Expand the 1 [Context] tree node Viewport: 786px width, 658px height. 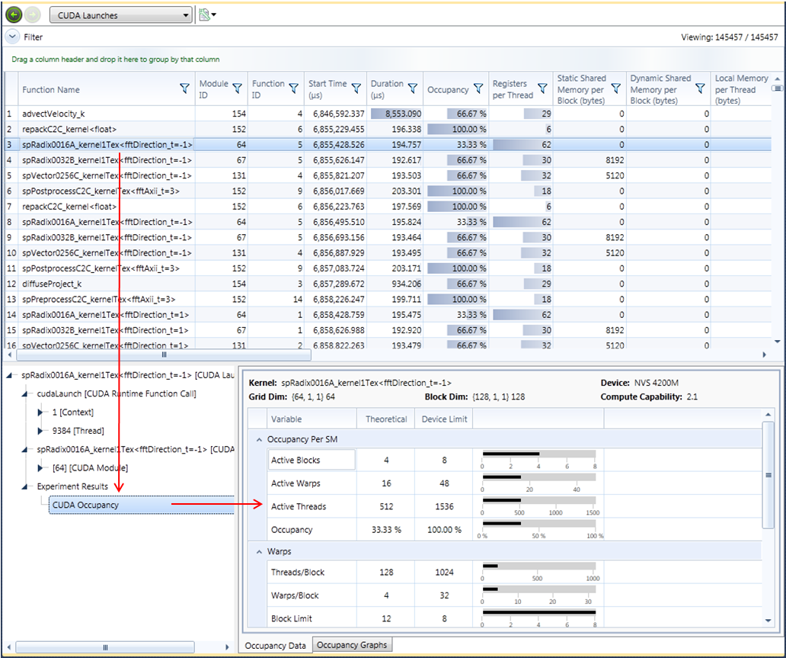pos(42,412)
